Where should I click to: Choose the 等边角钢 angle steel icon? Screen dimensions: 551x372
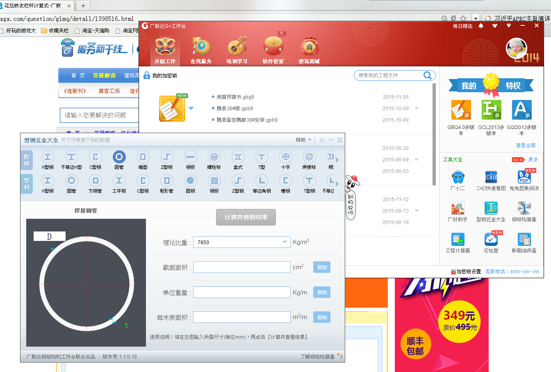(x=262, y=181)
